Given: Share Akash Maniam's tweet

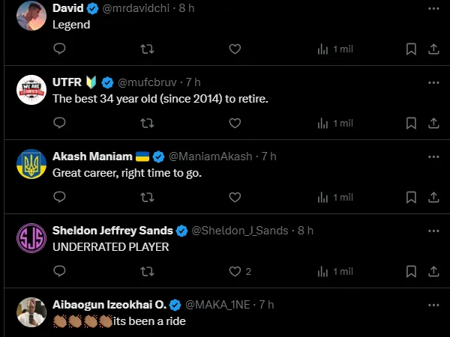Looking at the screenshot, I should pos(433,197).
